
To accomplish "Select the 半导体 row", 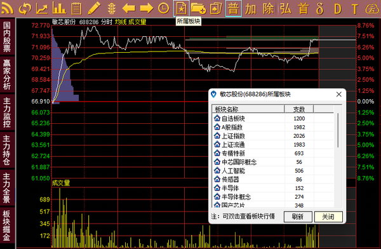I will 273,188.
